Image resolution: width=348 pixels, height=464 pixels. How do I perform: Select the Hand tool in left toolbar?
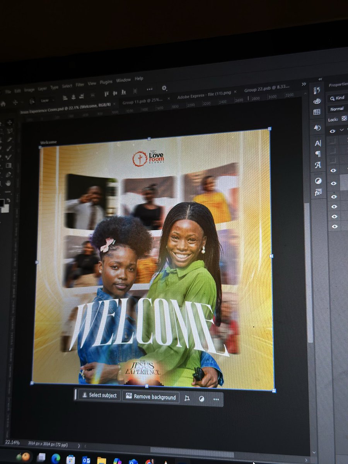[x=9, y=183]
